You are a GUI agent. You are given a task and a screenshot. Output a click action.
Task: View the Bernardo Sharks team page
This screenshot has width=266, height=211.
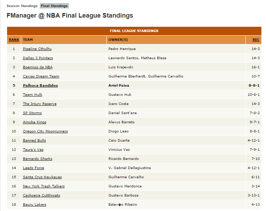(38, 159)
